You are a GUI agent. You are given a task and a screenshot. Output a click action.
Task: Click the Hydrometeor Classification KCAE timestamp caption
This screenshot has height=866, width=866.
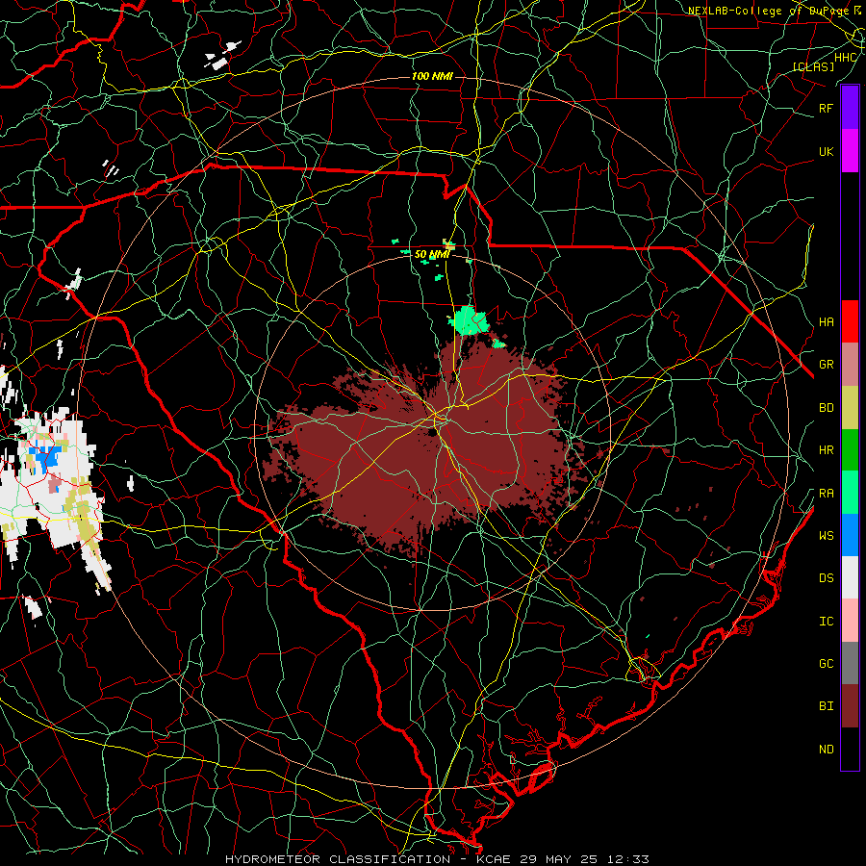click(x=437, y=859)
